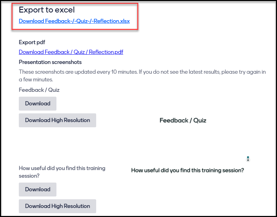Click the 'a few minutes.' text line
Viewport: 277px width, 217px height.
36,80
